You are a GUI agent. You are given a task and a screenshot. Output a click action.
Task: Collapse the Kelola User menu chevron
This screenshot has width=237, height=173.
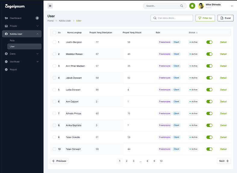[x=37, y=34]
